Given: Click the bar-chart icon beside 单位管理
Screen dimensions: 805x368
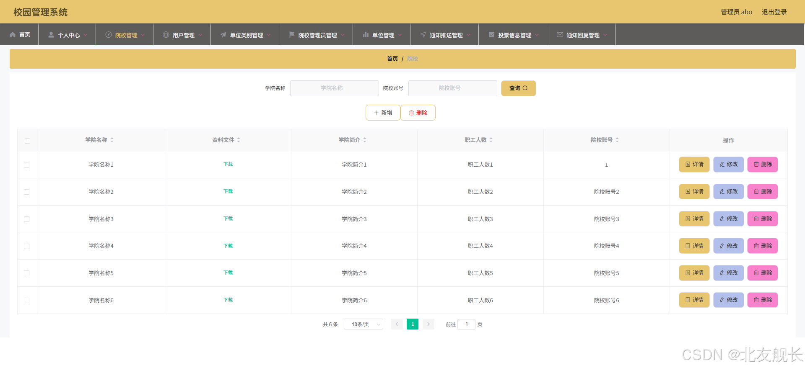Looking at the screenshot, I should coord(366,35).
